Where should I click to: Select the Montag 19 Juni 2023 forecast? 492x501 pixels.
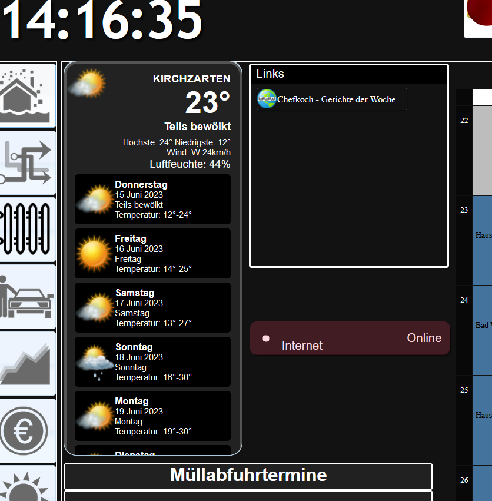coord(152,416)
